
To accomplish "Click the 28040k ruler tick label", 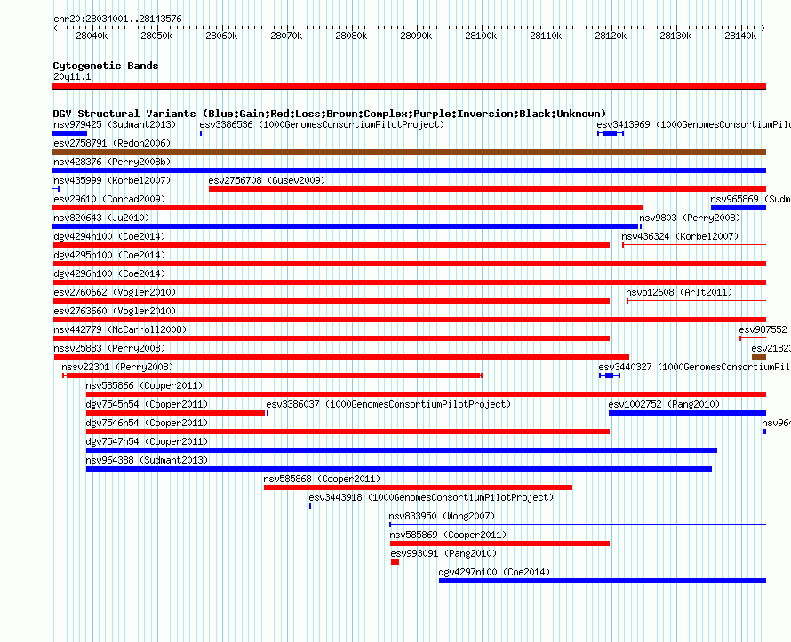I will click(92, 36).
